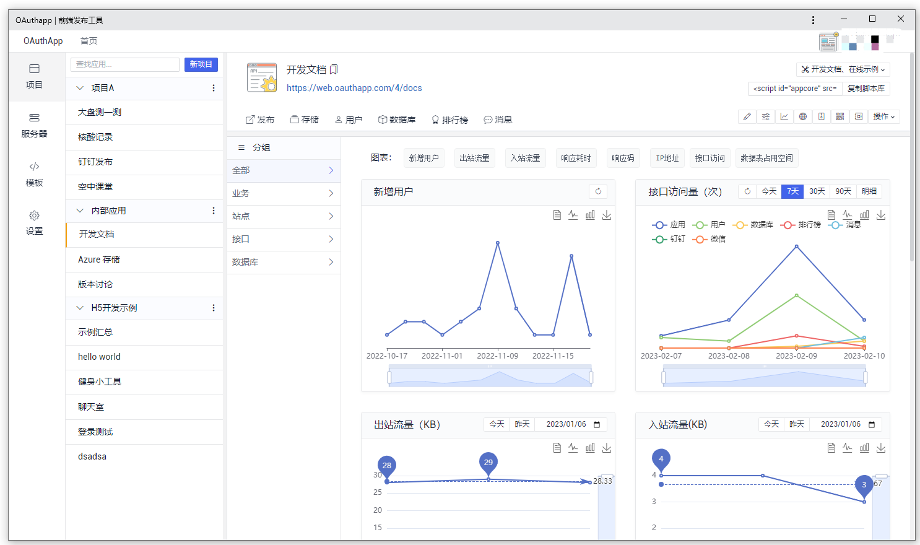920x545 pixels.
Task: Open the web.oauthapp.com docs link
Action: 354,88
